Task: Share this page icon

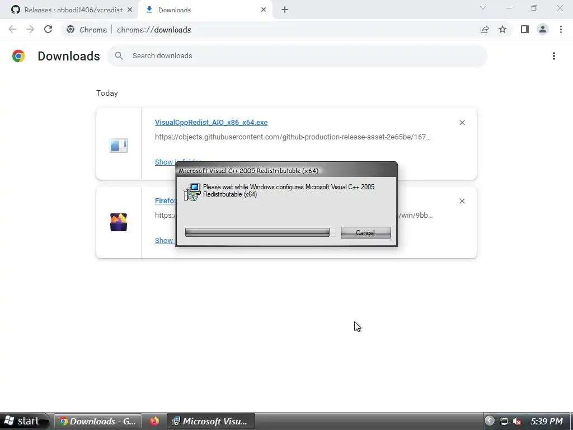Action: (x=485, y=30)
